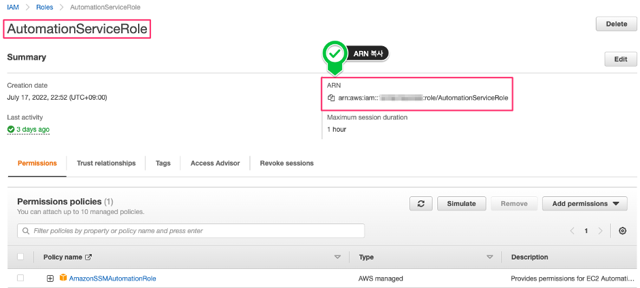Open the Policy name column sort arrow

coord(337,257)
